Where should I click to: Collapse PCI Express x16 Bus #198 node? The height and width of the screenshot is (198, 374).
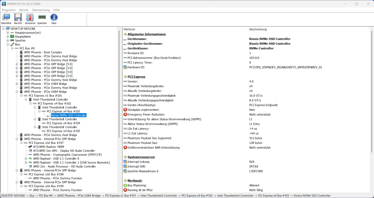pyautogui.click(x=22, y=174)
